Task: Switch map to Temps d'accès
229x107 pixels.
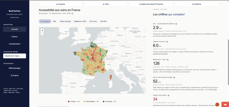Action: coord(65,21)
